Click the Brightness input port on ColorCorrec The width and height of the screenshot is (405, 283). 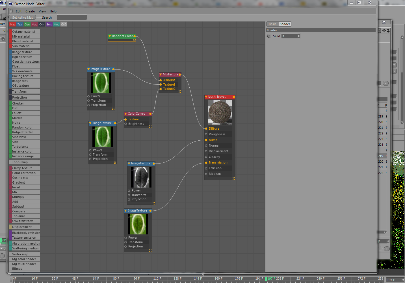tap(125, 124)
